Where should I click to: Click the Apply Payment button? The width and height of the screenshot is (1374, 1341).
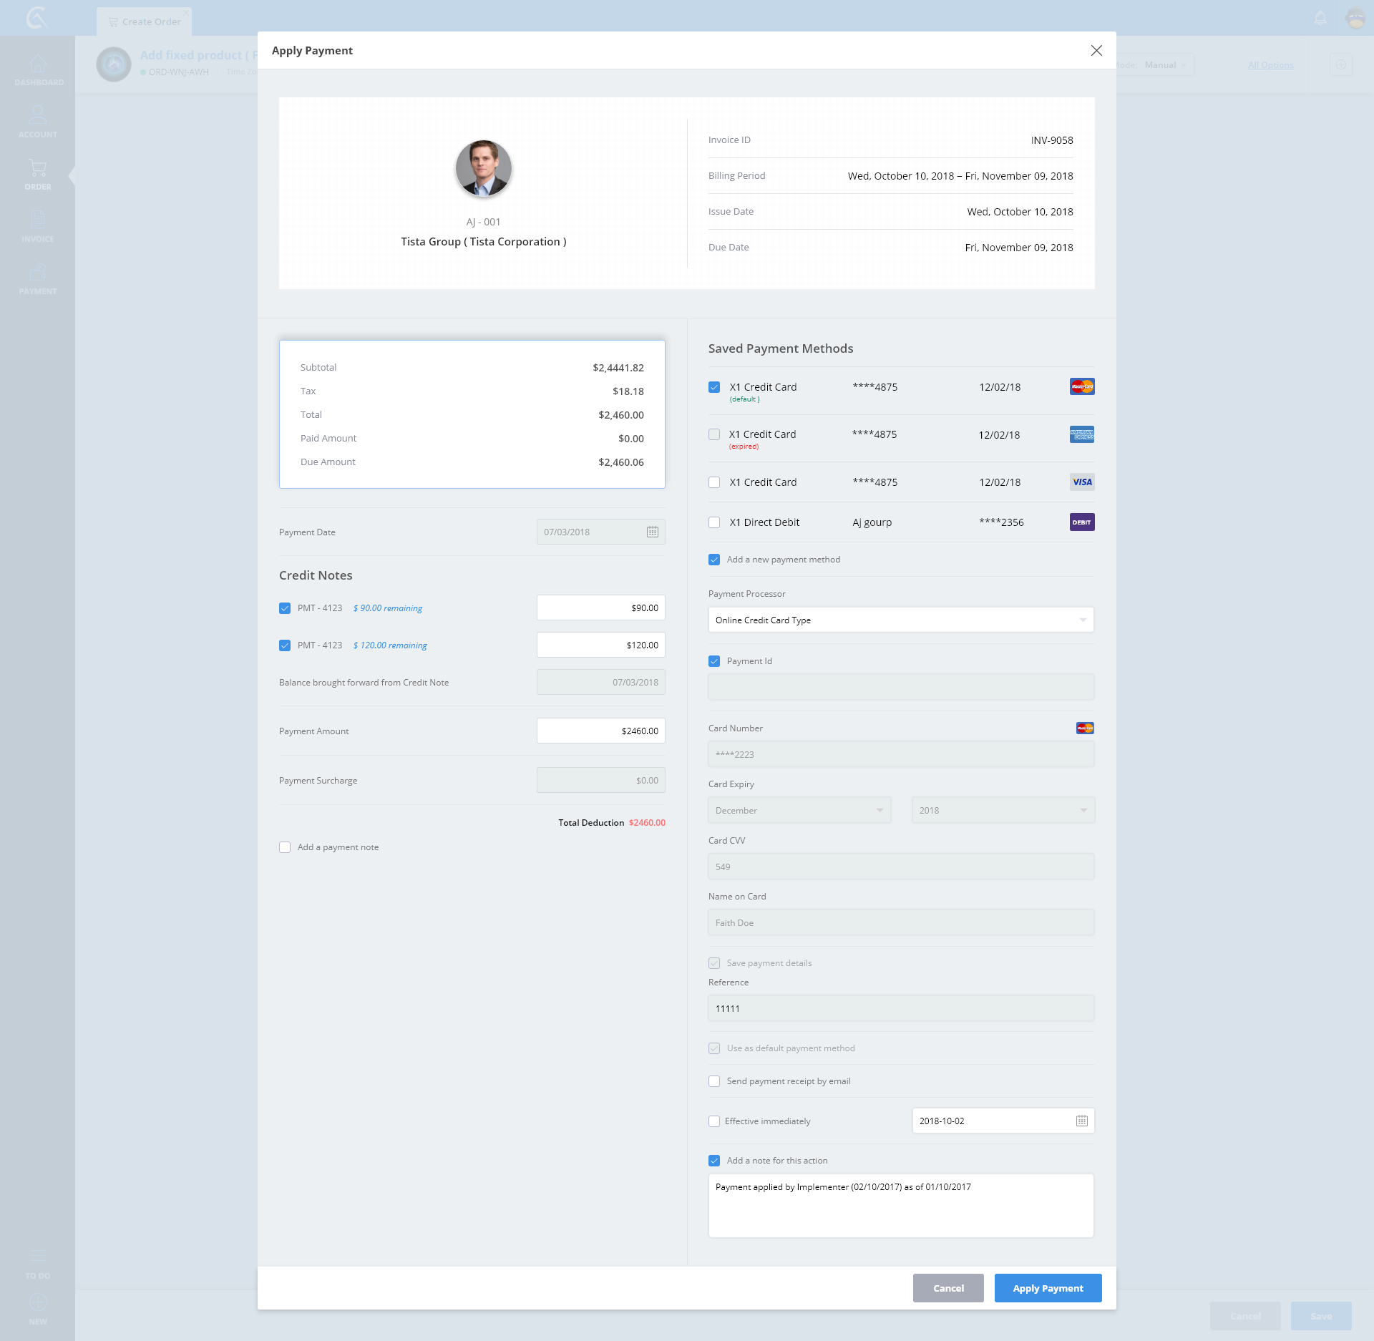click(x=1047, y=1288)
